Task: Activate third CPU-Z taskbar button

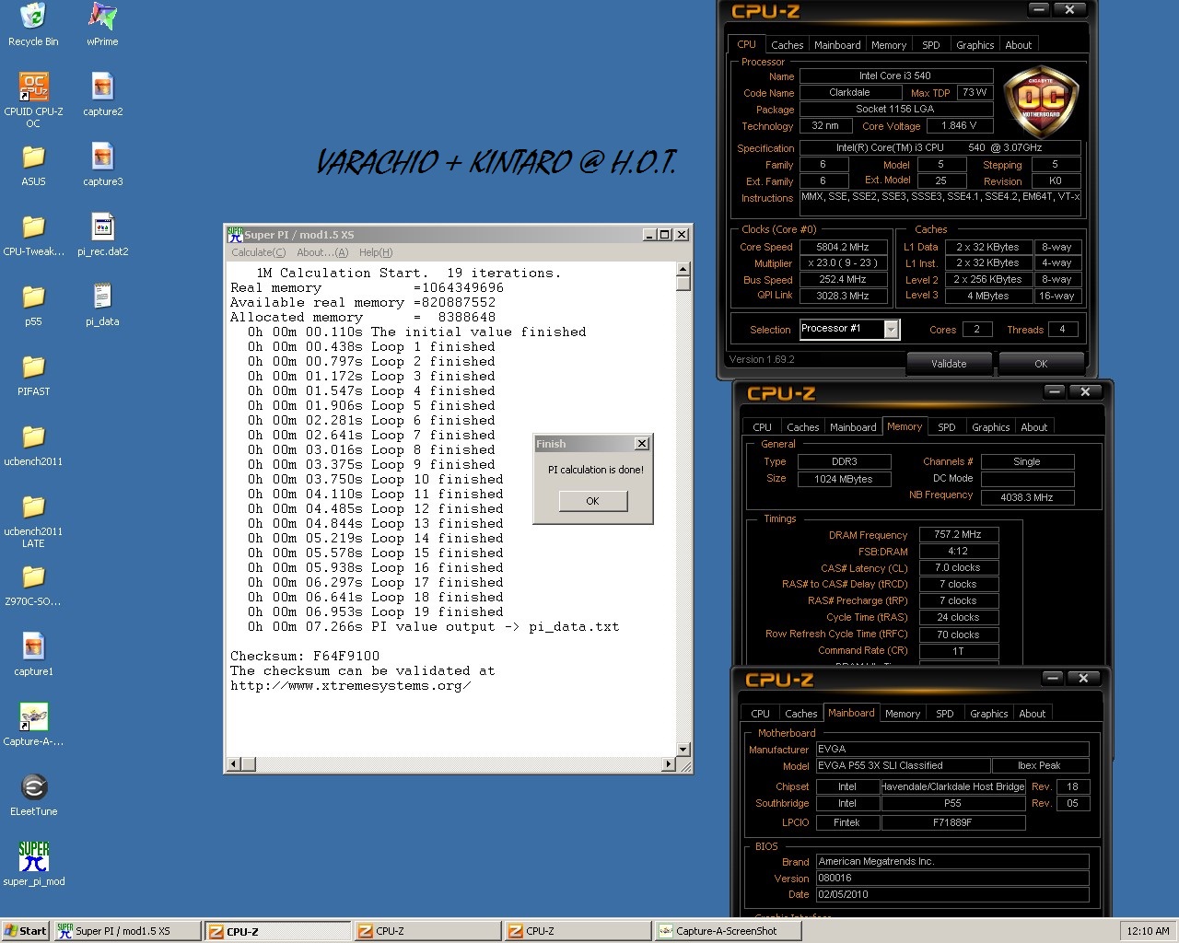Action: [x=578, y=931]
